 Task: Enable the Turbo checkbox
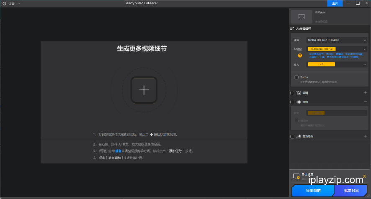click(x=296, y=77)
